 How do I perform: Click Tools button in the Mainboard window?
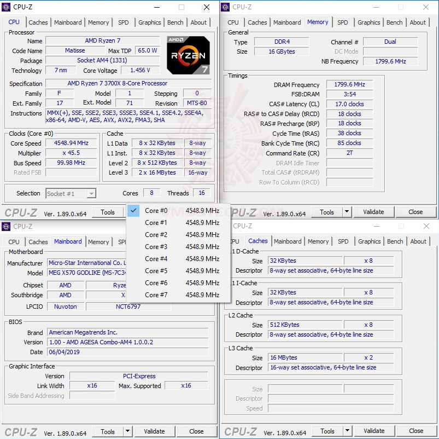pos(108,432)
